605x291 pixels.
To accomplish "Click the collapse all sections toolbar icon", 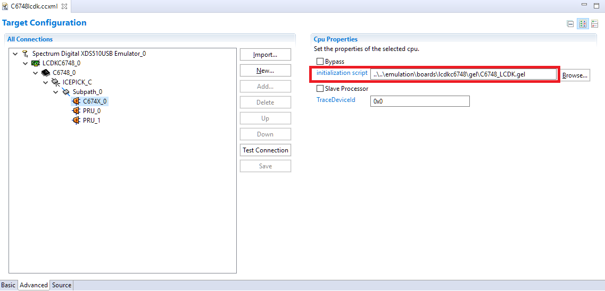I will coord(570,24).
